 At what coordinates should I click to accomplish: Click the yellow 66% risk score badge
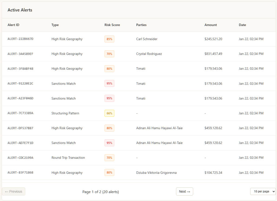pos(109,113)
